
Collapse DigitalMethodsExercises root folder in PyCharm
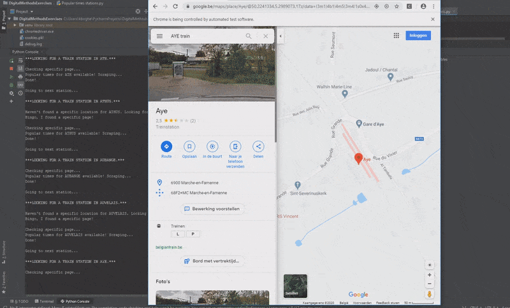[10, 19]
